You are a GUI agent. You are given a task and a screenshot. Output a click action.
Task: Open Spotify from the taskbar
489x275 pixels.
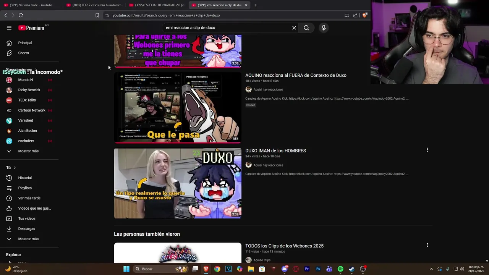[x=340, y=269]
